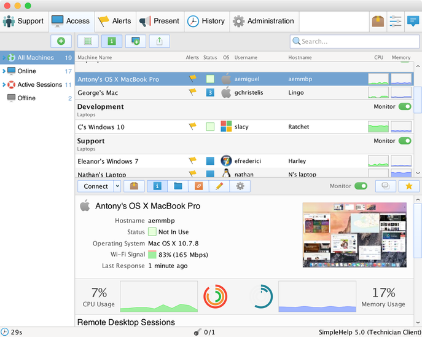Screen dimensions: 422x337
Task: Open the History tab
Action: click(206, 22)
